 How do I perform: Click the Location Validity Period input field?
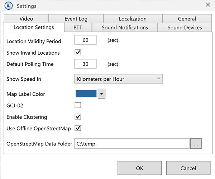(x=85, y=40)
